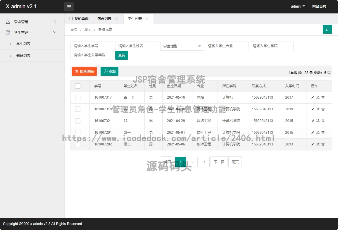Tick the checkbox for student 161007318
The image size is (338, 230).
click(78, 109)
